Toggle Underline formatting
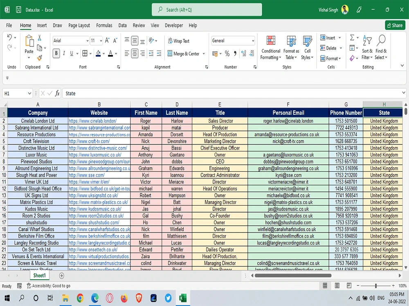Image resolution: width=409 pixels, height=306 pixels. [x=72, y=53]
